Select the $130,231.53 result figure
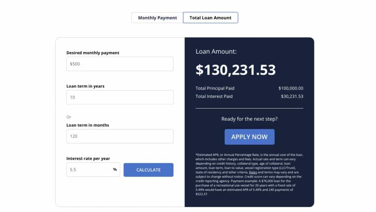This screenshot has height=212, width=376. tap(236, 70)
